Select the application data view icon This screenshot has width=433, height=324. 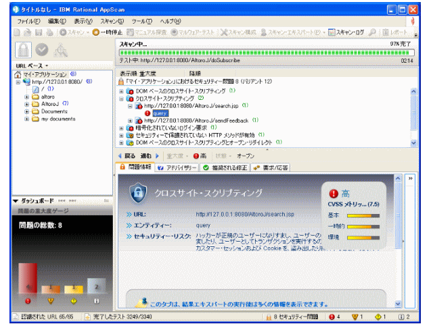(60, 49)
